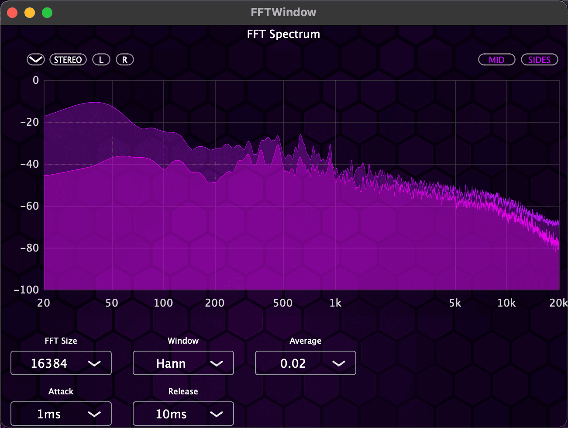Click the Average dropdown chevron icon
568x428 pixels.
tap(339, 363)
